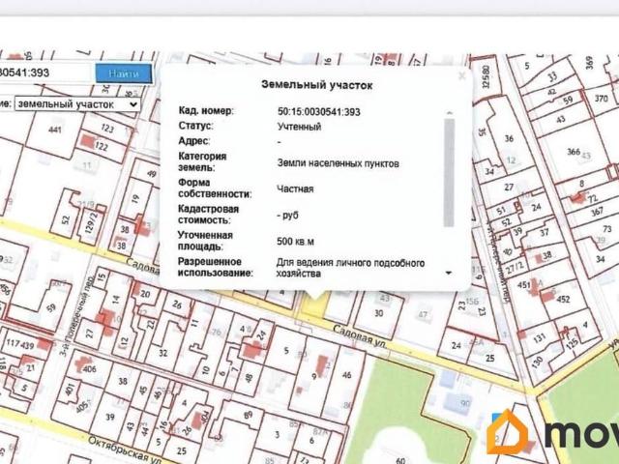
Task: Click map parcel numbered 131
Action: (x=539, y=338)
